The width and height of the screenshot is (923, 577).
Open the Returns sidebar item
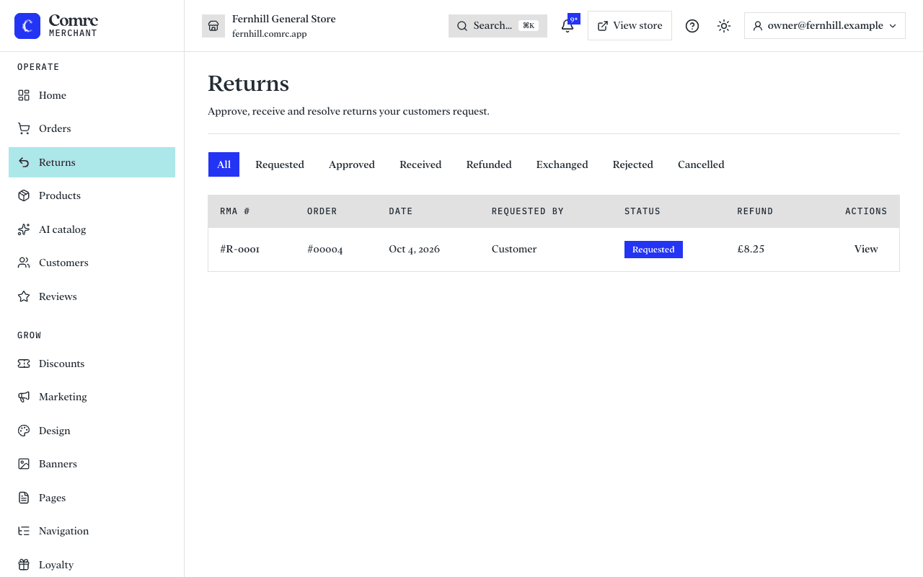92,162
